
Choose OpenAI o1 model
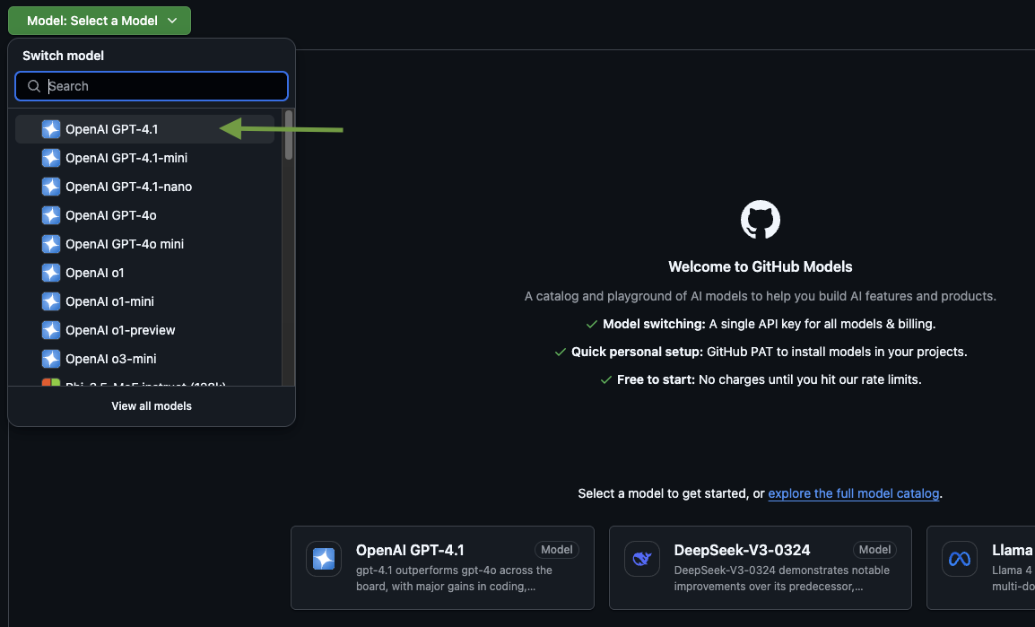144,273
